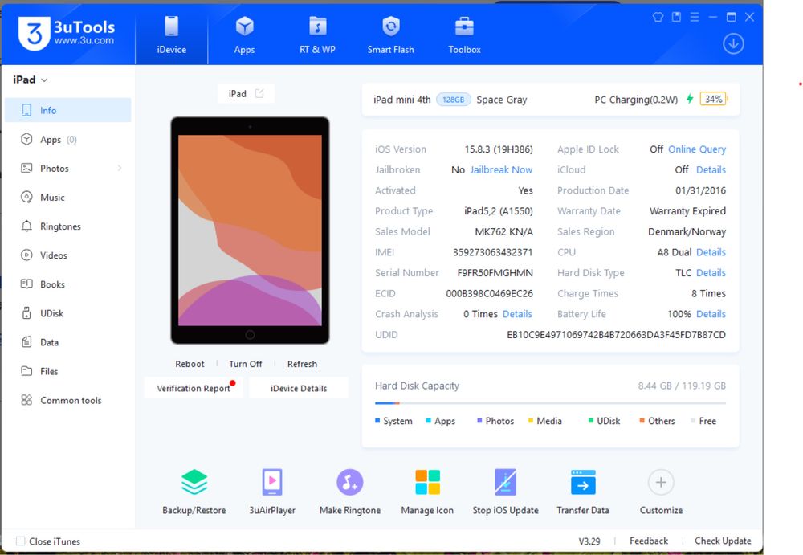
Task: Open the Apps tab in top bar
Action: 244,35
